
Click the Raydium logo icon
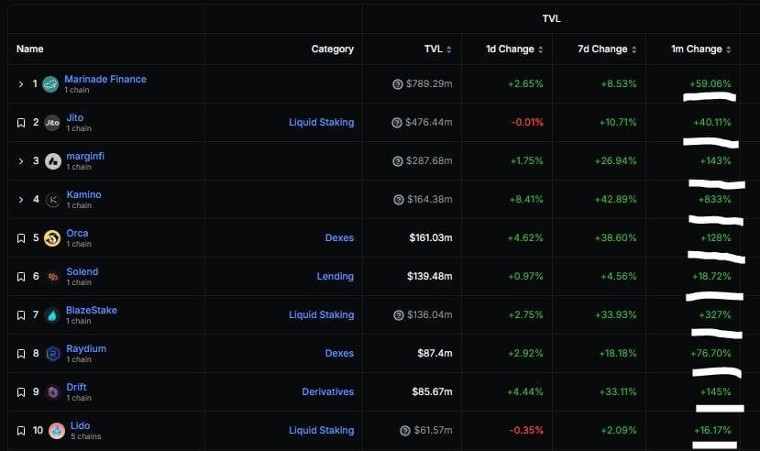(53, 354)
